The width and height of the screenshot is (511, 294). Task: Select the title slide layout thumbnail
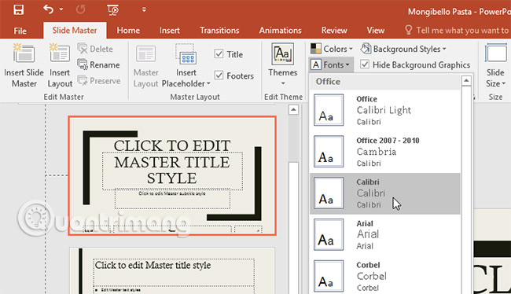click(172, 175)
